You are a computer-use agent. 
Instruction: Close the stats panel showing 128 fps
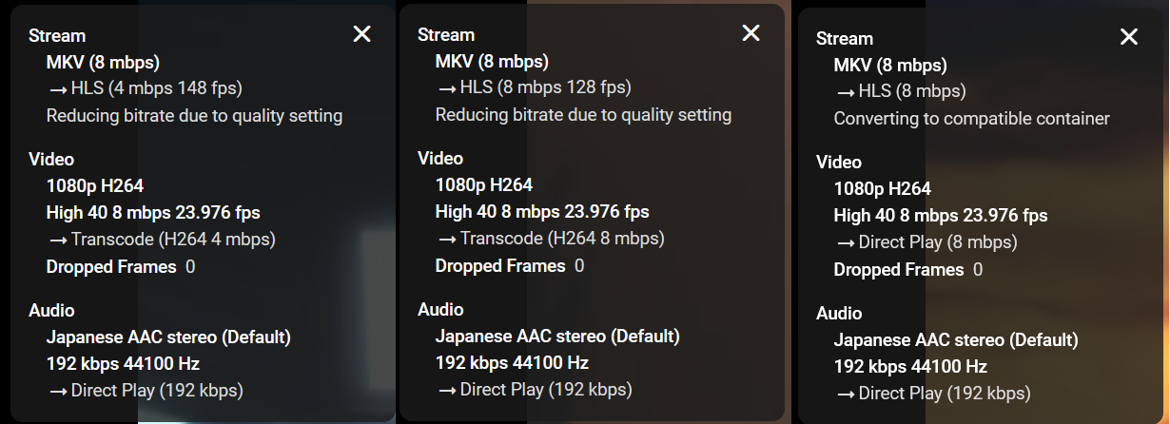[x=751, y=33]
